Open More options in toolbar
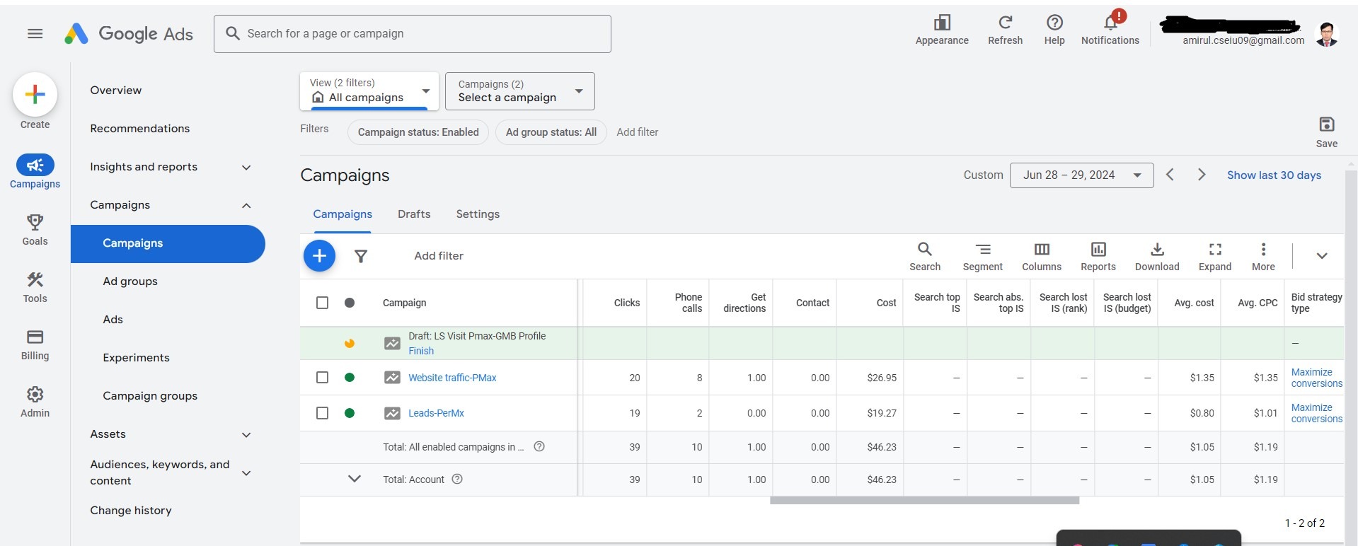The width and height of the screenshot is (1358, 546). (1263, 257)
